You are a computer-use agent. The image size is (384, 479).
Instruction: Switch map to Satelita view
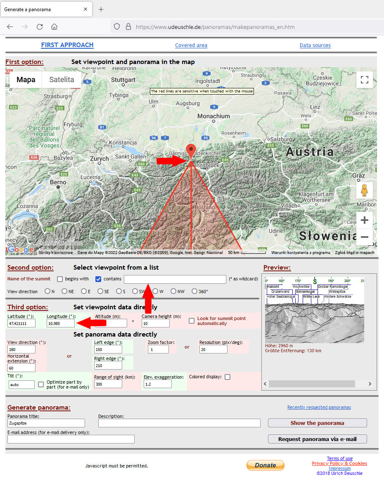point(62,80)
